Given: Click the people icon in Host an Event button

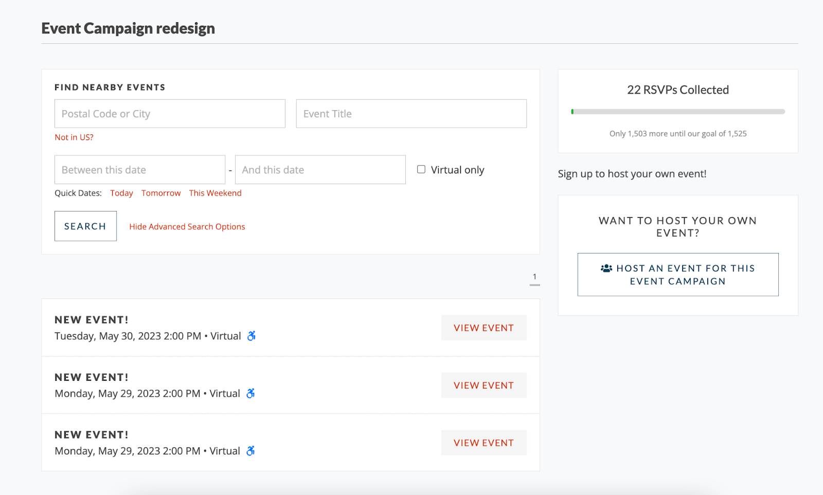Looking at the screenshot, I should point(606,268).
